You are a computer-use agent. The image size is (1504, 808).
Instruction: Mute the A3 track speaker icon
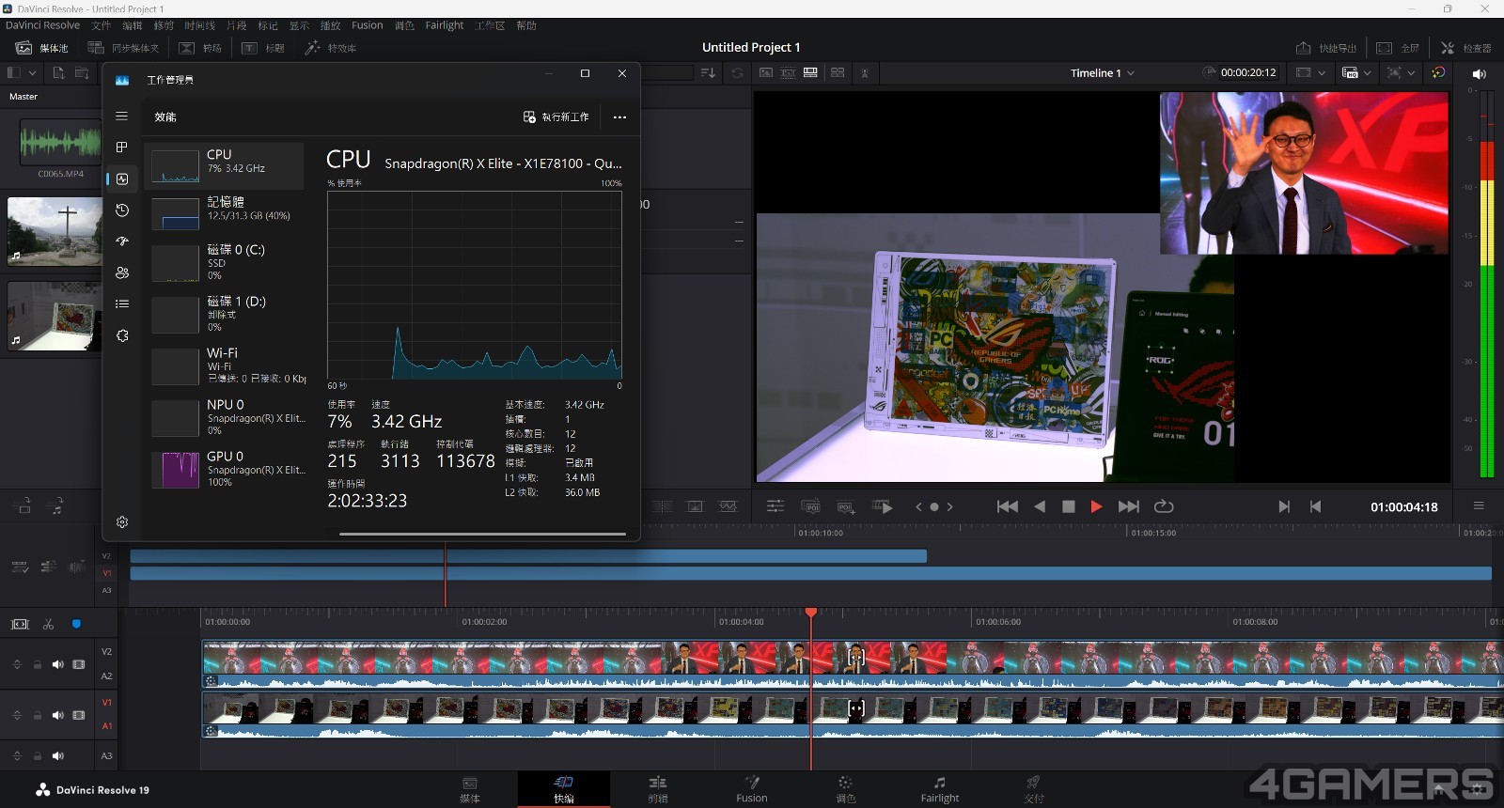click(x=57, y=755)
